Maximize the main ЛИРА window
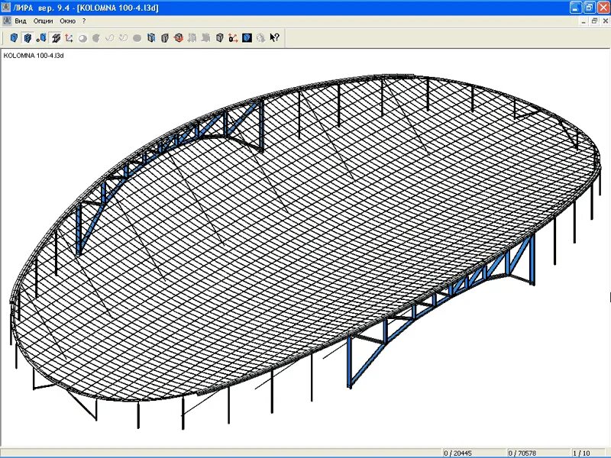This screenshot has height=458, width=611. 590,8
